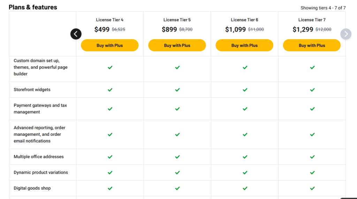Click the Plans & features heading
Screen dimensions: 357x199
pos(33,7)
